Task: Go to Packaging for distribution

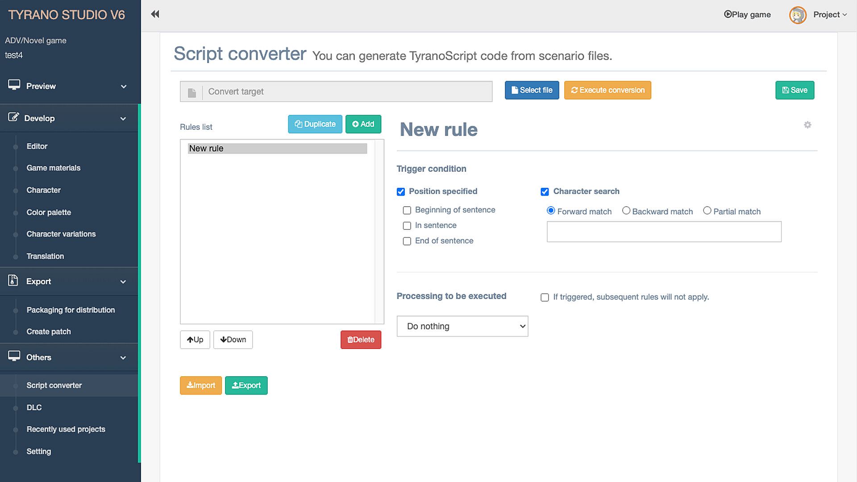Action: pyautogui.click(x=71, y=310)
